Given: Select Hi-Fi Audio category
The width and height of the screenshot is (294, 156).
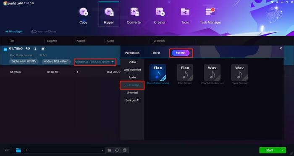Looking at the screenshot, I should (132, 85).
